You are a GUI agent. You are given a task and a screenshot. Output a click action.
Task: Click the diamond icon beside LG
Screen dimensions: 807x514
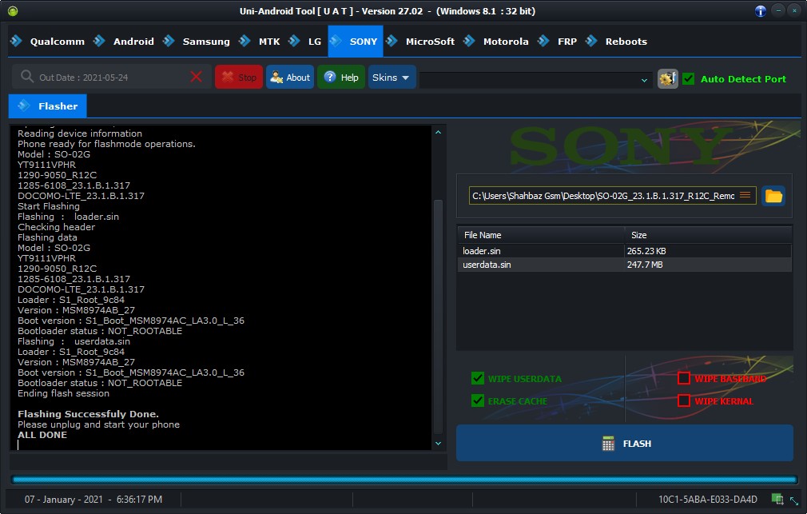[x=294, y=41]
